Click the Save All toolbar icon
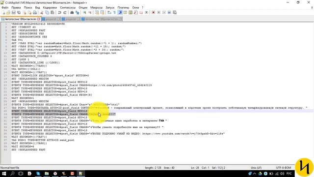 pyautogui.click(x=19, y=12)
